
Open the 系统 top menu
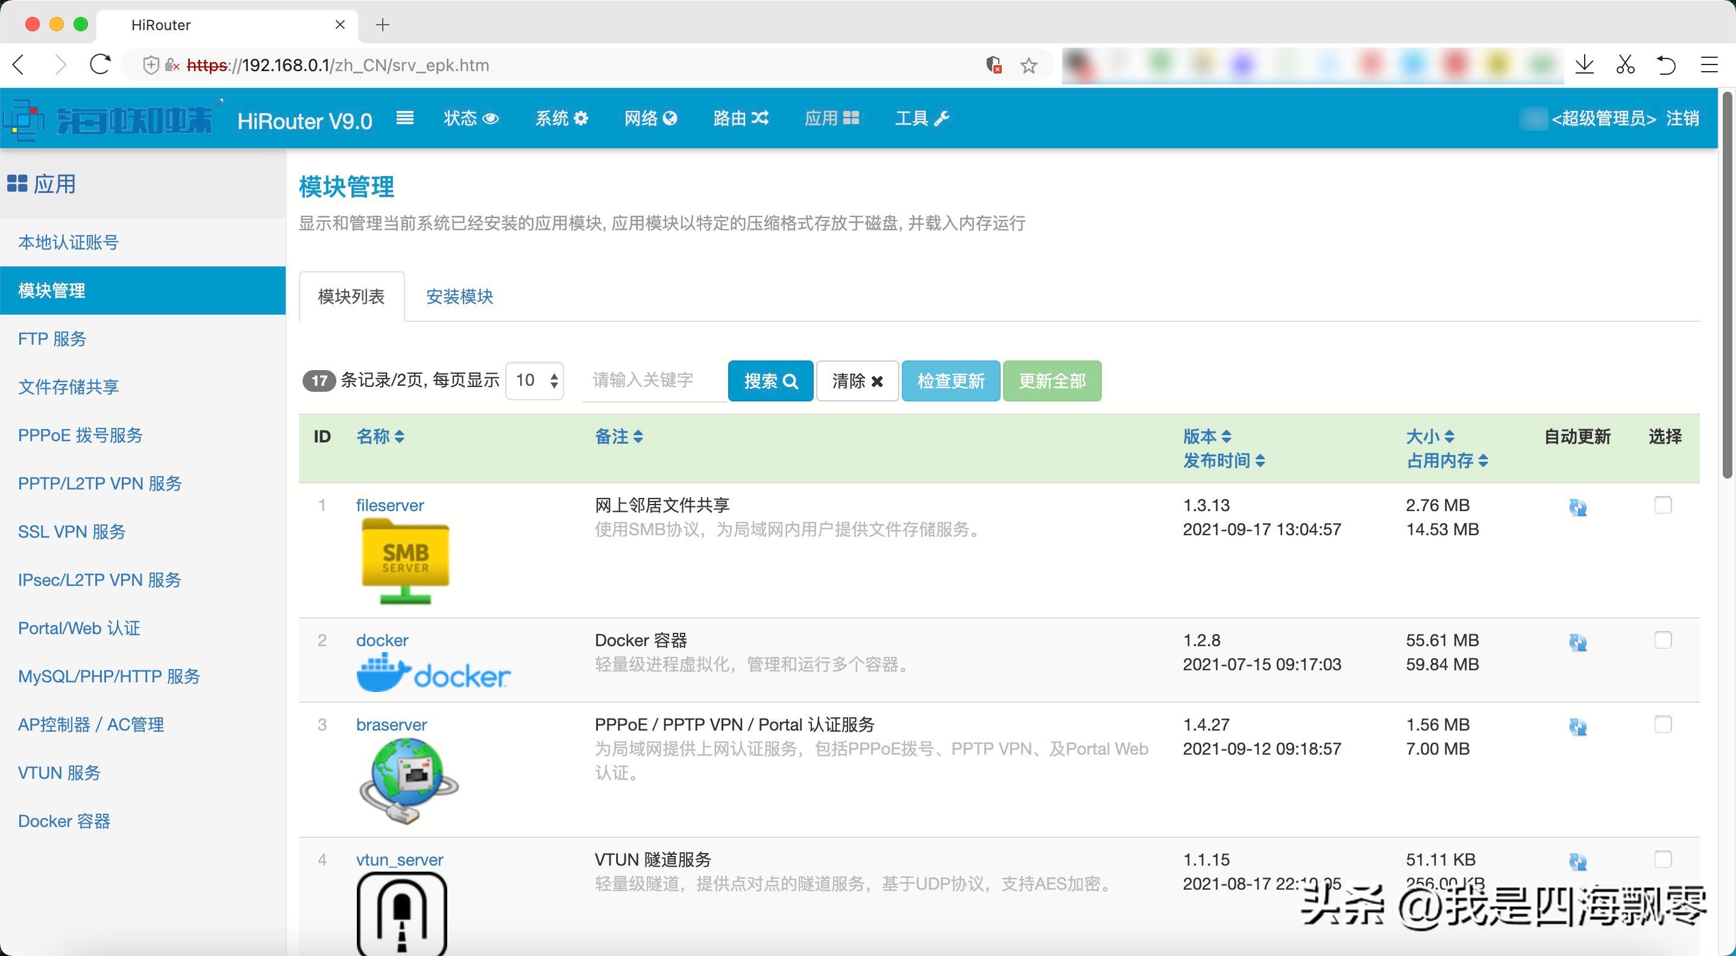561,119
